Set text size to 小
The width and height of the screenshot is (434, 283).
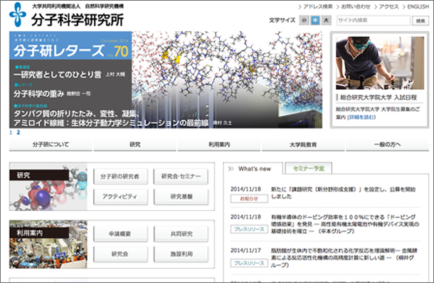[x=304, y=20]
